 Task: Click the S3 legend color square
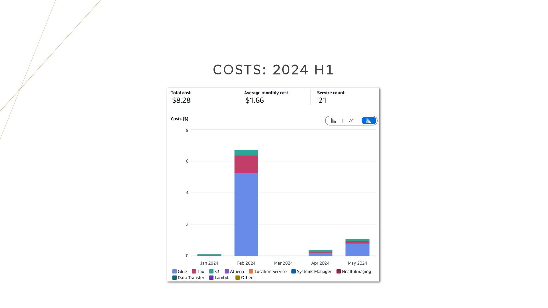pyautogui.click(x=211, y=271)
